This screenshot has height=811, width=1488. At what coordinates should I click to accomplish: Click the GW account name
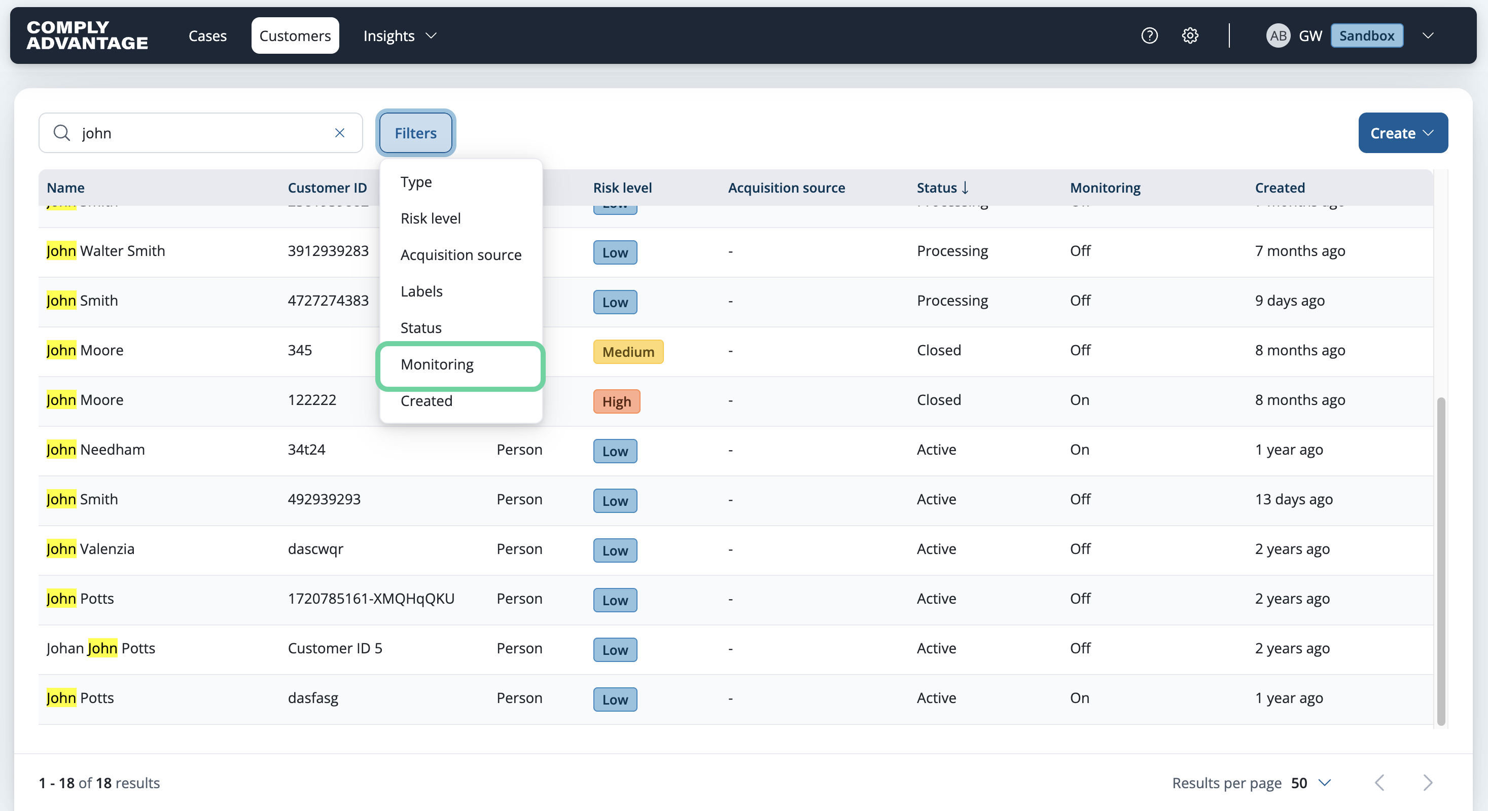[1310, 36]
